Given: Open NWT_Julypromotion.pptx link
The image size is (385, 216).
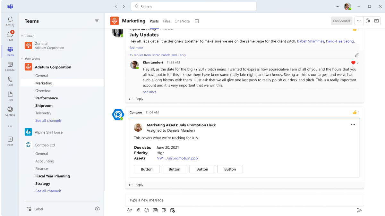Looking at the screenshot, I should 177,158.
